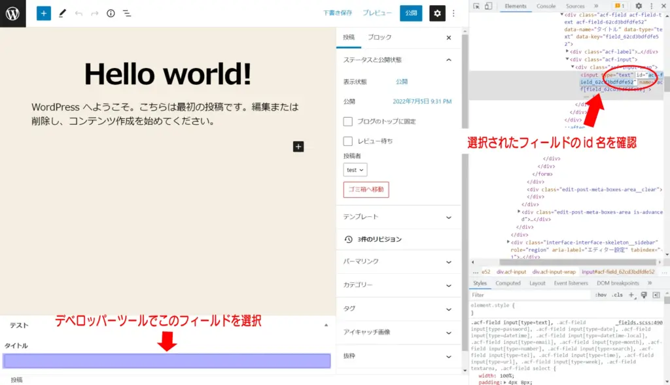The height and width of the screenshot is (385, 670).
Task: Open the DevTools Sources tab
Action: (x=575, y=6)
